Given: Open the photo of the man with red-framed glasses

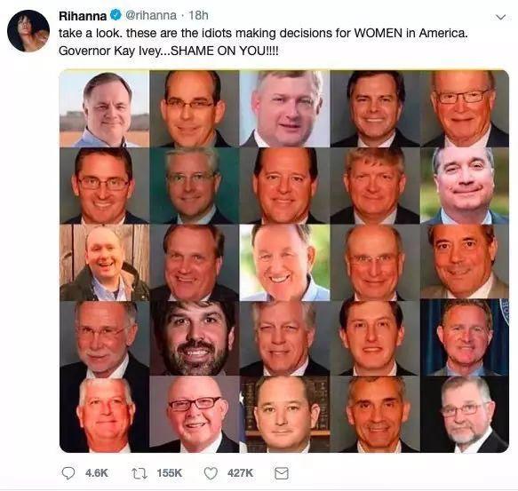Looking at the screenshot, I should 195,414.
